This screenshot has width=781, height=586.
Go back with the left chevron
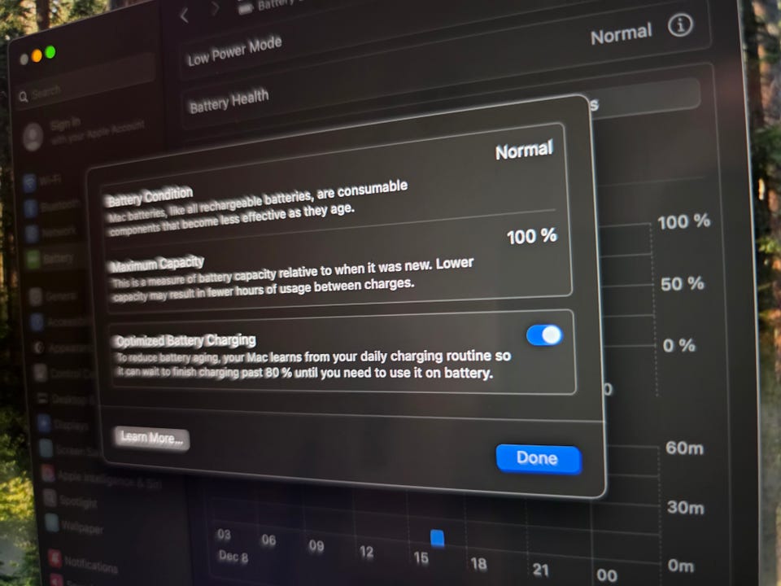[185, 15]
